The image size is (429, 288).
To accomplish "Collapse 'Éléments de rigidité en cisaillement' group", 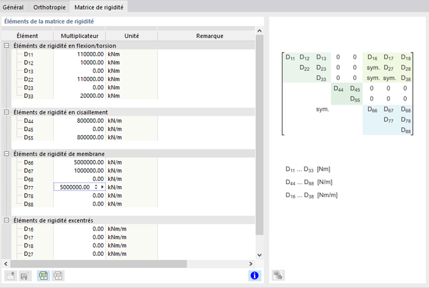I will pos(7,112).
